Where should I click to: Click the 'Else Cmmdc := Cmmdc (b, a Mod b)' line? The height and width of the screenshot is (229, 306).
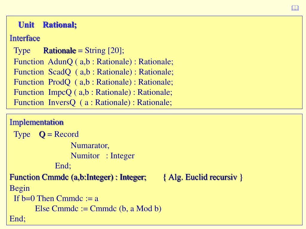[x=98, y=208]
